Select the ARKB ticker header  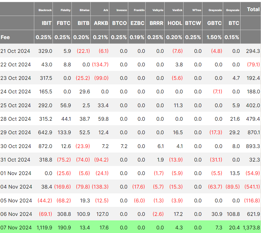point(101,23)
